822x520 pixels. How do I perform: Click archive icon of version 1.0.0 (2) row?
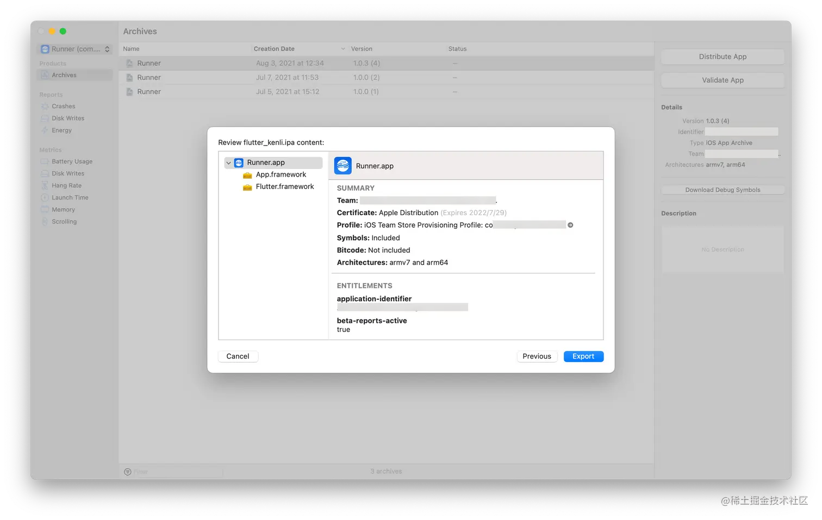129,78
